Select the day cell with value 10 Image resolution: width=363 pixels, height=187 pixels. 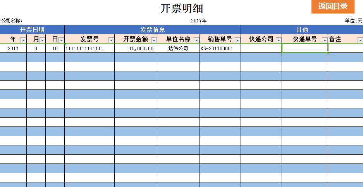point(55,48)
